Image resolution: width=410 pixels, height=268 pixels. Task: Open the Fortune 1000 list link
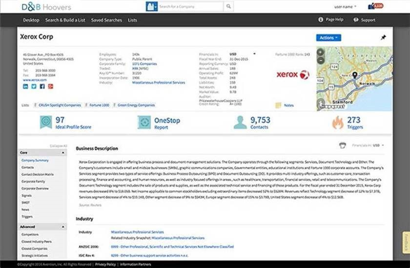point(99,105)
